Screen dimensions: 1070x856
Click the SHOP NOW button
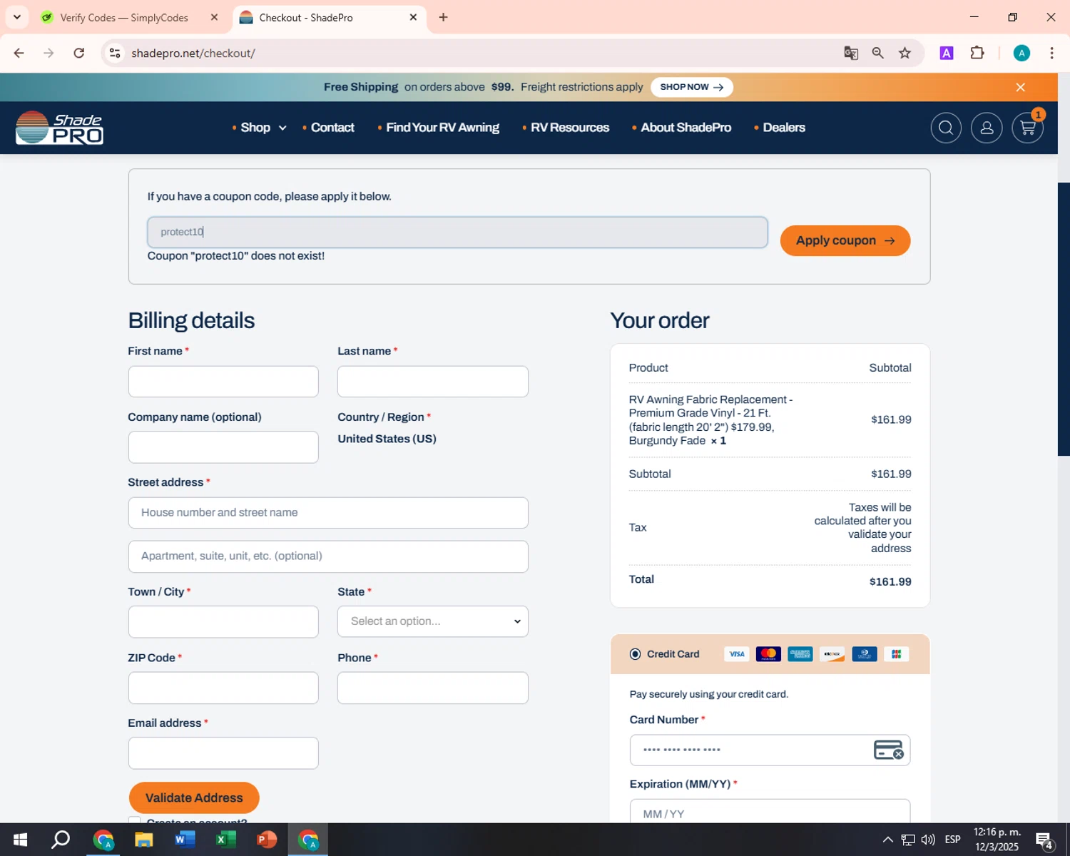click(692, 87)
